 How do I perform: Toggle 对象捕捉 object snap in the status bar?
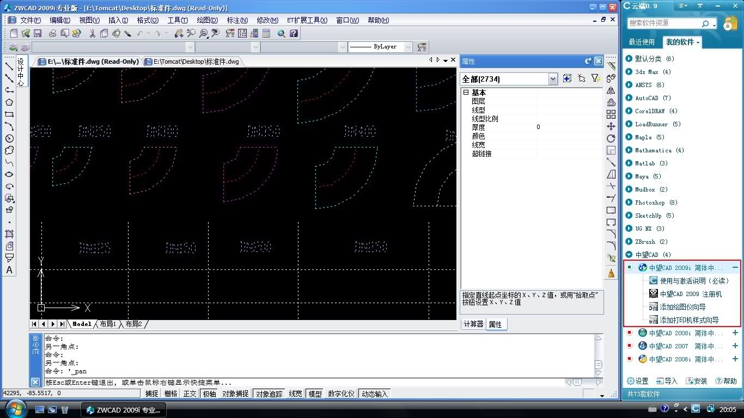pos(235,394)
